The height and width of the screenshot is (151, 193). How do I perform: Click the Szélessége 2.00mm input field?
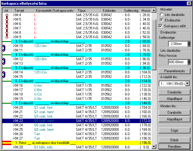pos(178,44)
